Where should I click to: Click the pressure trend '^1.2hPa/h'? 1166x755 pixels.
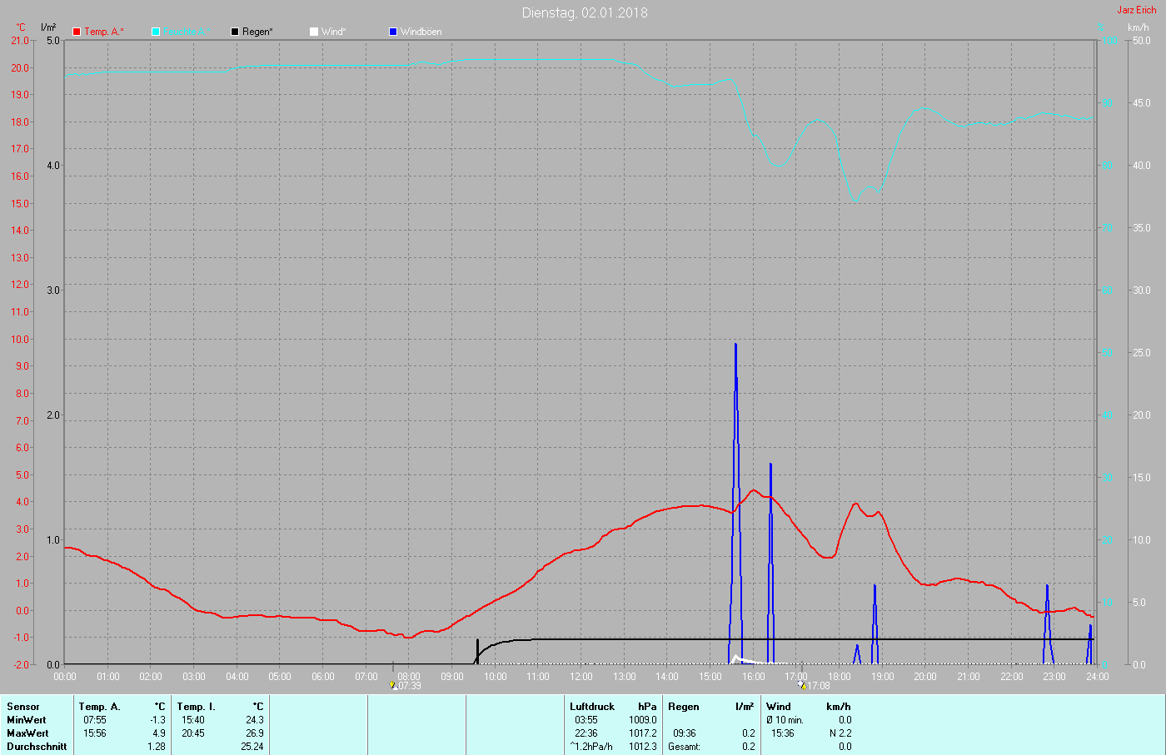[x=591, y=747]
